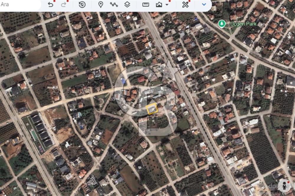
Task: Select the yellow outlined parcel
Action: click(152, 109)
